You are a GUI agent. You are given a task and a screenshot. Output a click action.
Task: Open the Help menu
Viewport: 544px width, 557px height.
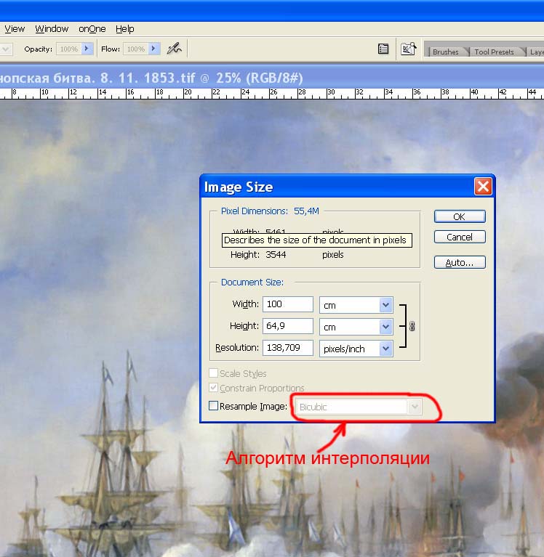point(125,29)
